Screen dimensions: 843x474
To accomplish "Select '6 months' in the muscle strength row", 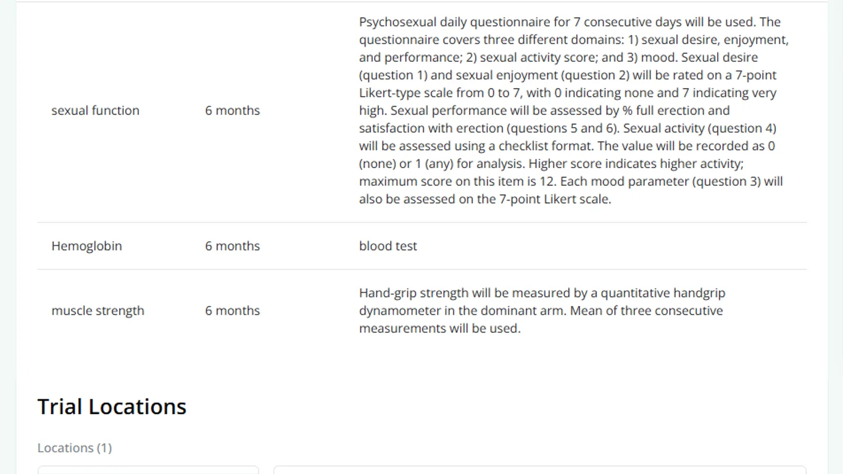I will pyautogui.click(x=233, y=310).
